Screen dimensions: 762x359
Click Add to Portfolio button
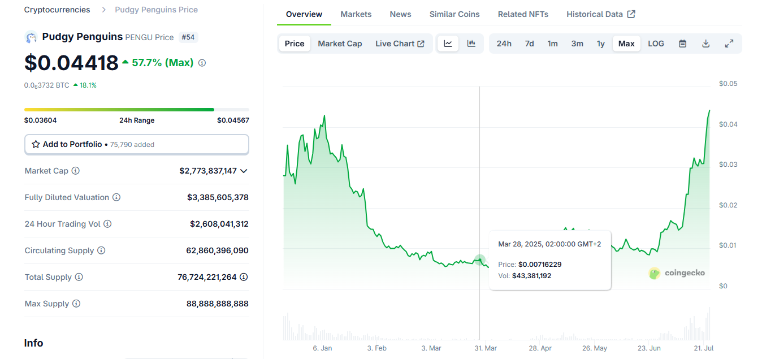pyautogui.click(x=137, y=144)
